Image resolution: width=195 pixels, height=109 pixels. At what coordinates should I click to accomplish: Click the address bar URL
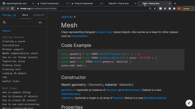pyautogui.click(x=38, y=8)
